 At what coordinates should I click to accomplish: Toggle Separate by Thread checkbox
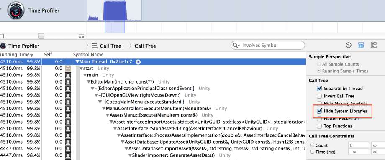(x=319, y=88)
